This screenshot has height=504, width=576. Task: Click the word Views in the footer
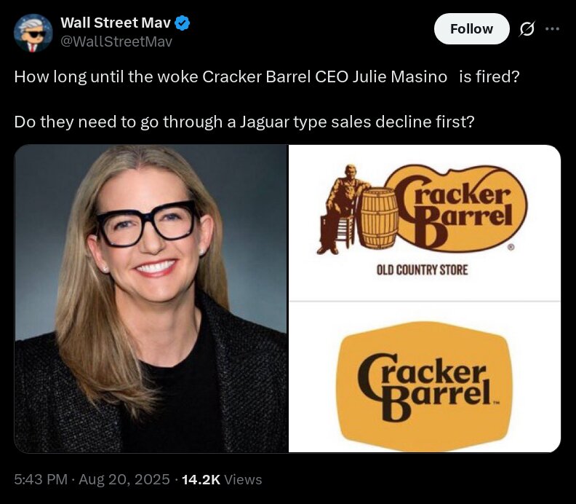[x=243, y=479]
